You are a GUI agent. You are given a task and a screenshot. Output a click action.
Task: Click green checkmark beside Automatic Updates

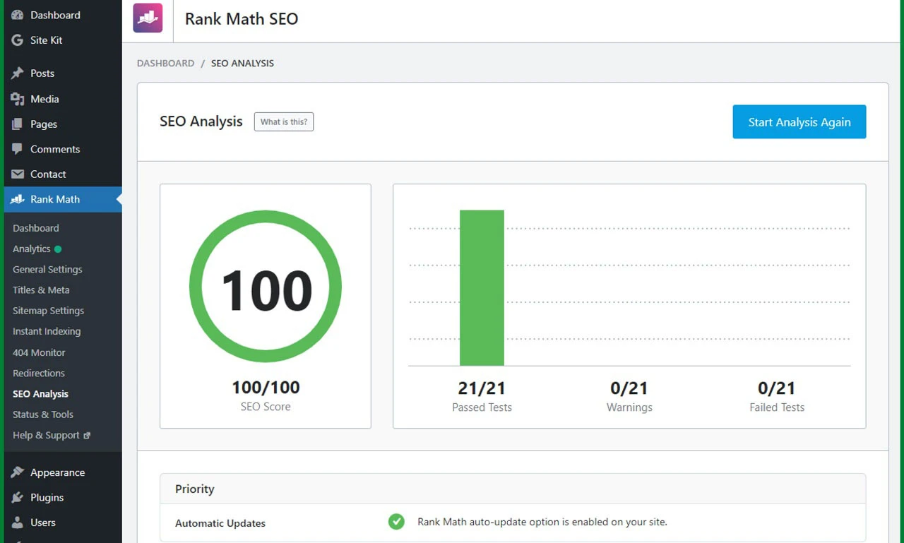[x=396, y=522]
